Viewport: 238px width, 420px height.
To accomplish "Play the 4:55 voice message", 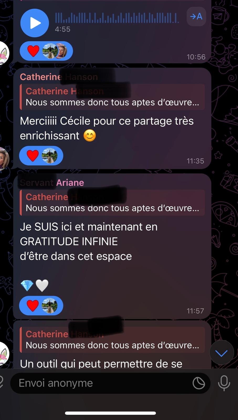I will coord(35,23).
